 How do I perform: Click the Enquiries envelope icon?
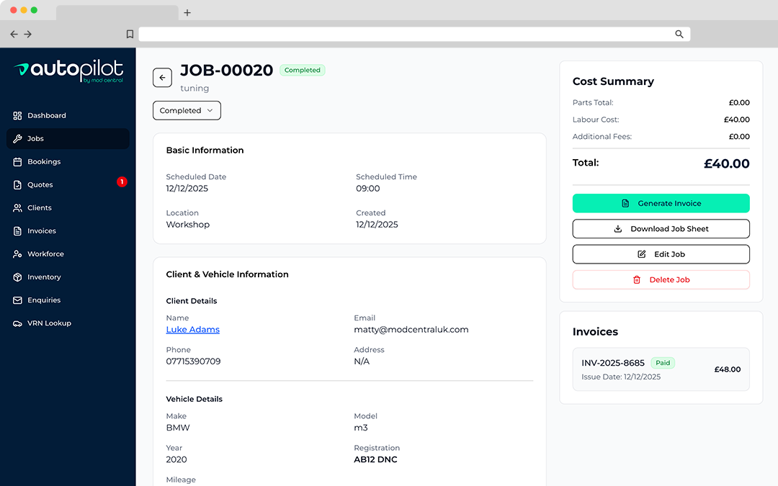(x=18, y=300)
